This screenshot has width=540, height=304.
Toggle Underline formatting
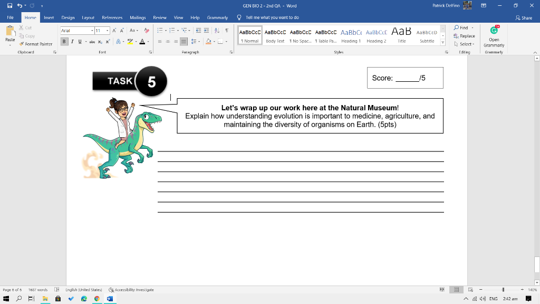80,42
